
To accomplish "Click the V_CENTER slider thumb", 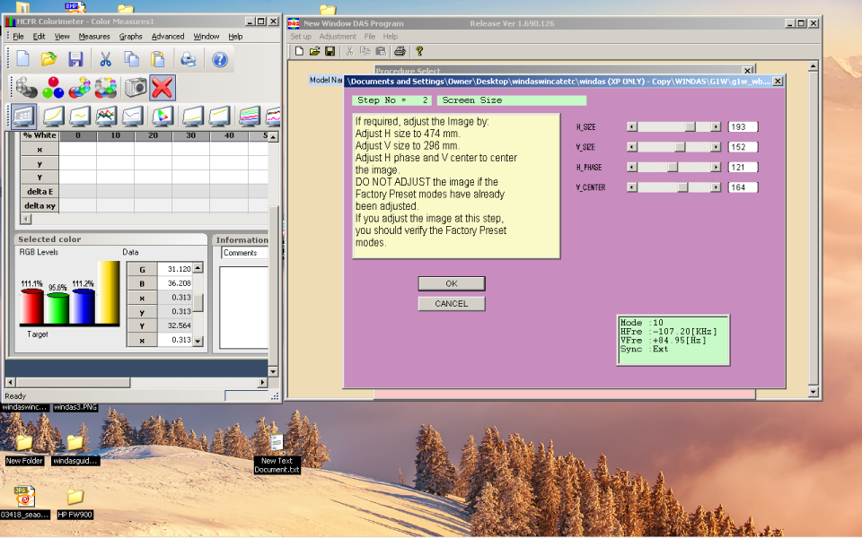I will (682, 187).
